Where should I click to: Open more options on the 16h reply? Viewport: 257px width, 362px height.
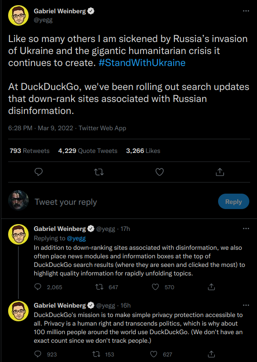245,305
